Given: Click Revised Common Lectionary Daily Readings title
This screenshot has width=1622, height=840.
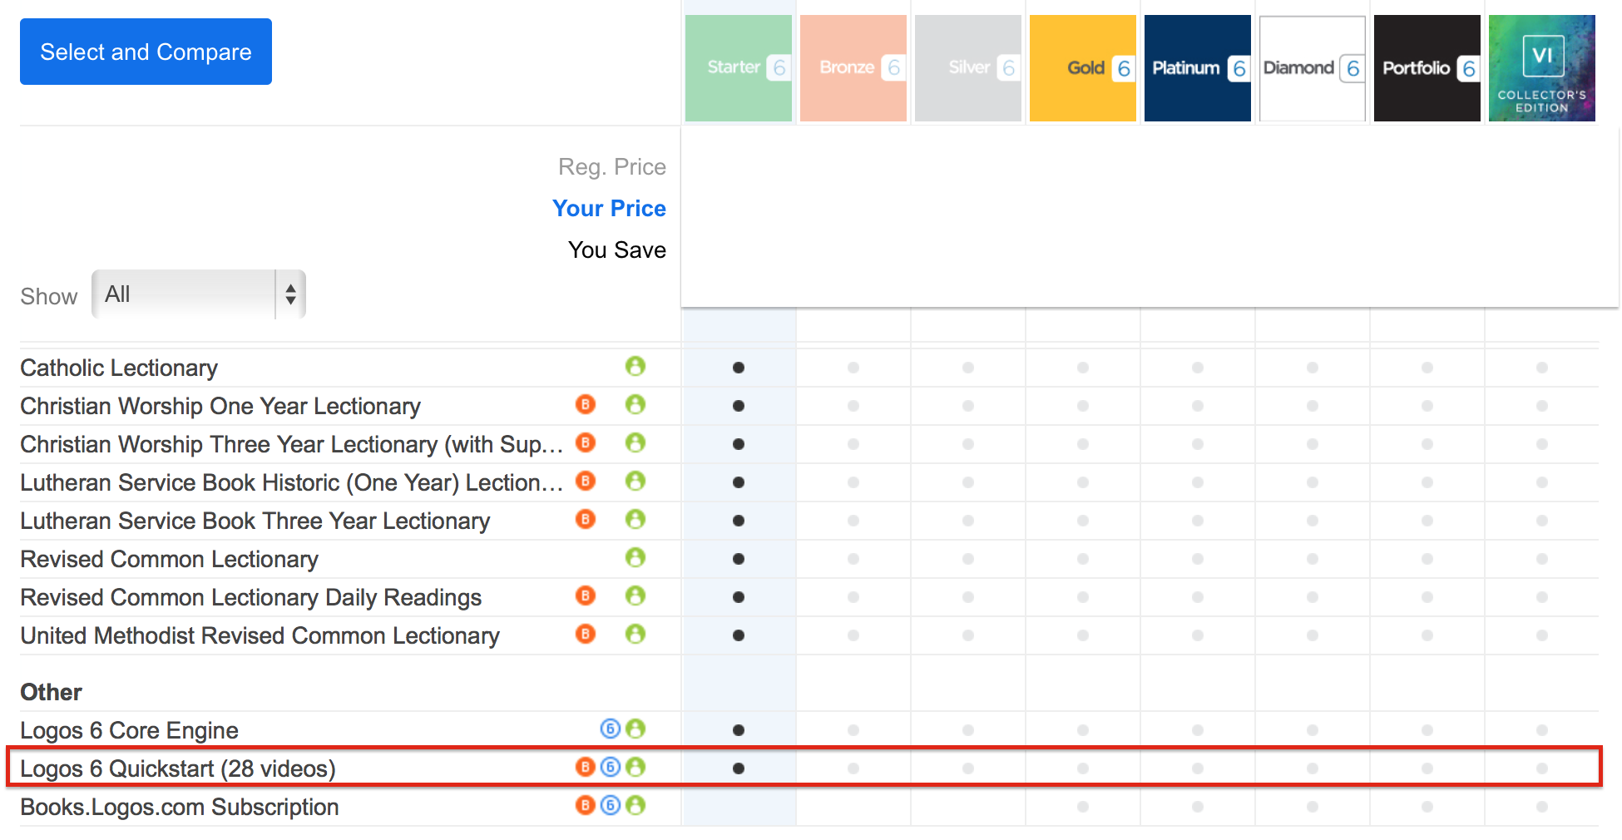Looking at the screenshot, I should pos(251,597).
